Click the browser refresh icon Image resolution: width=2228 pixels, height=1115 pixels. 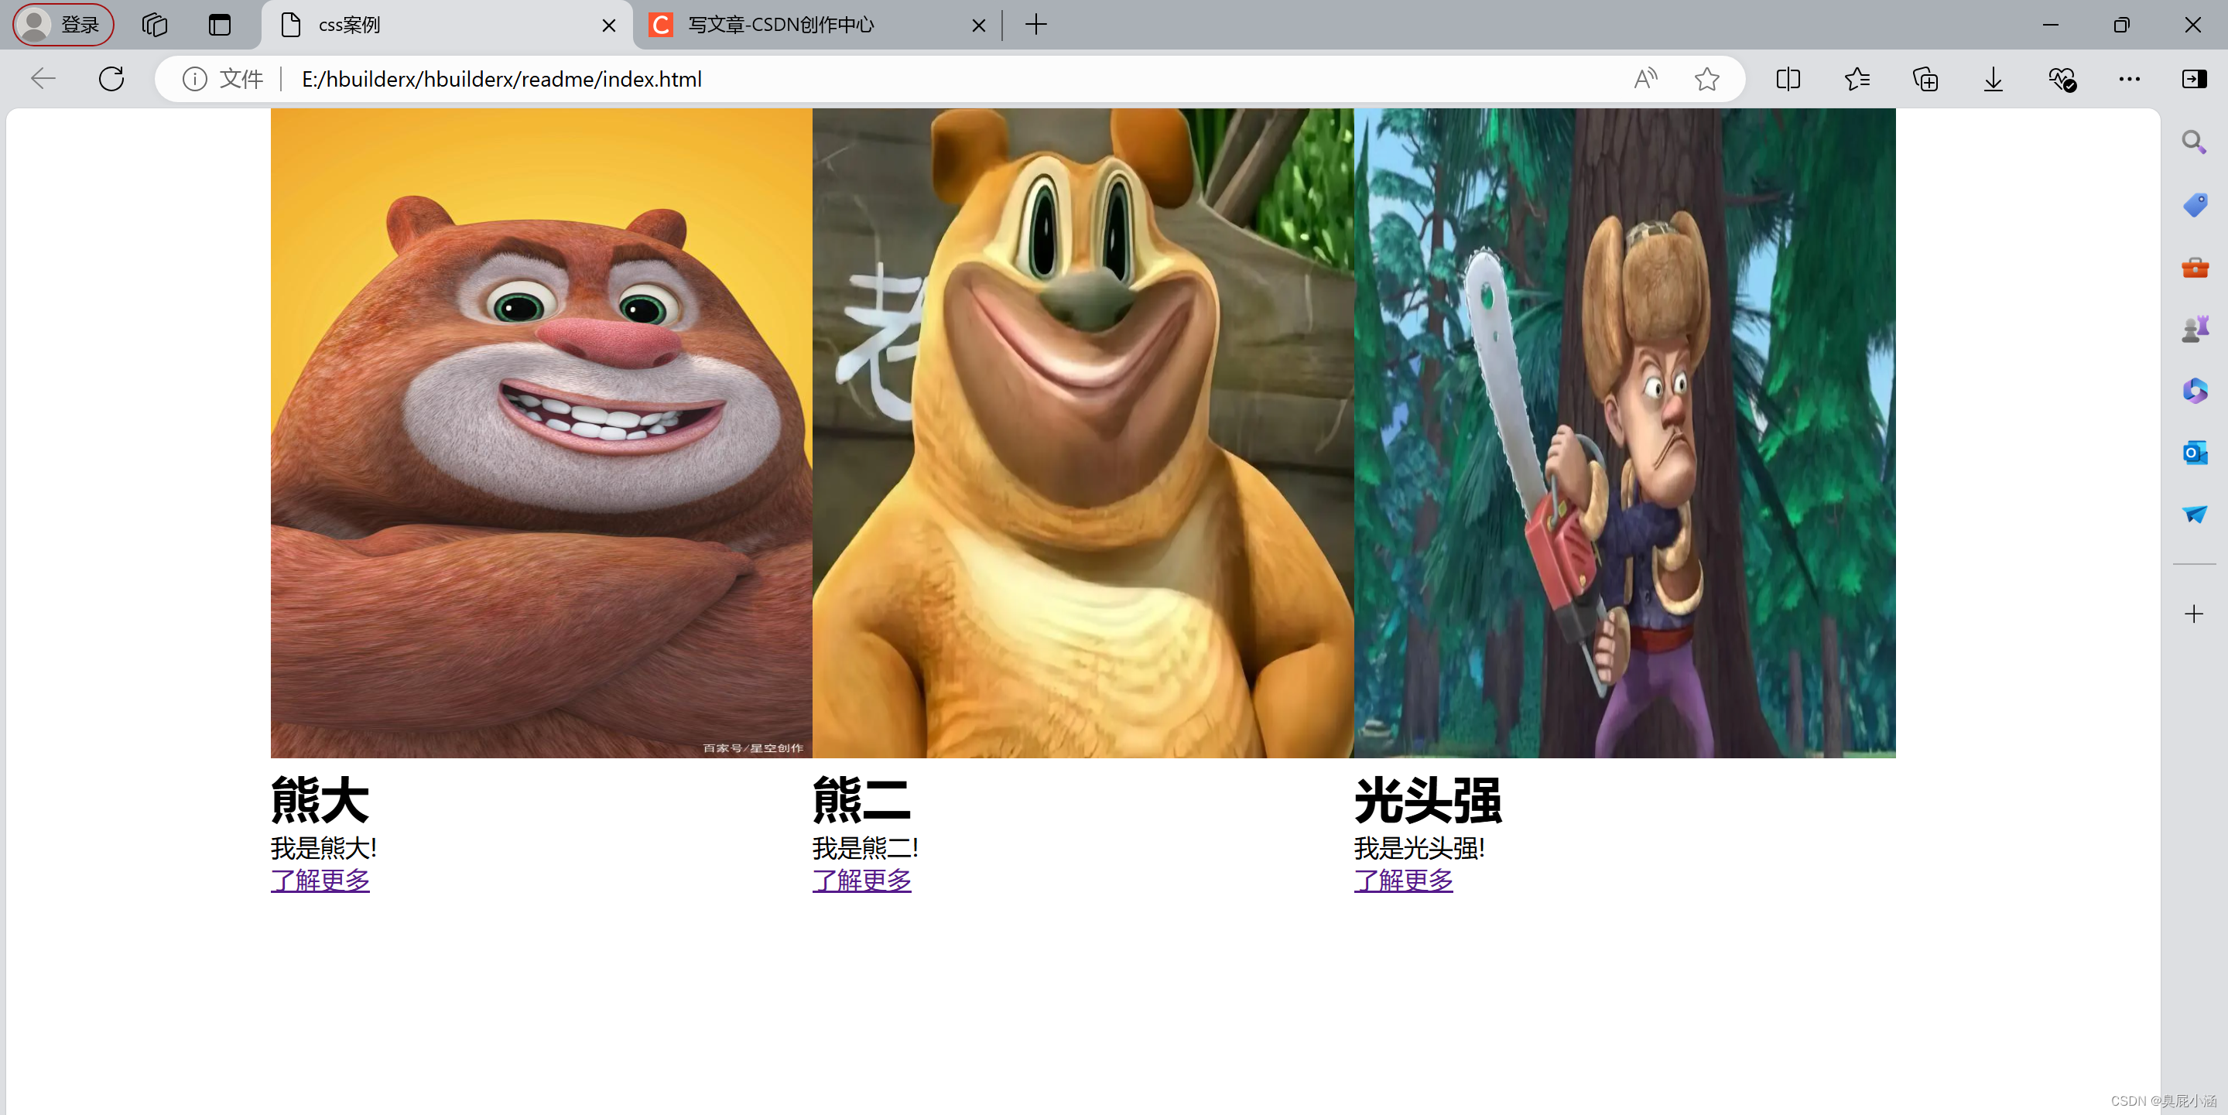[x=111, y=79]
